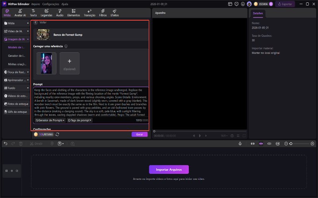
Task: Click the Importar Arquivos button
Action: (x=169, y=169)
